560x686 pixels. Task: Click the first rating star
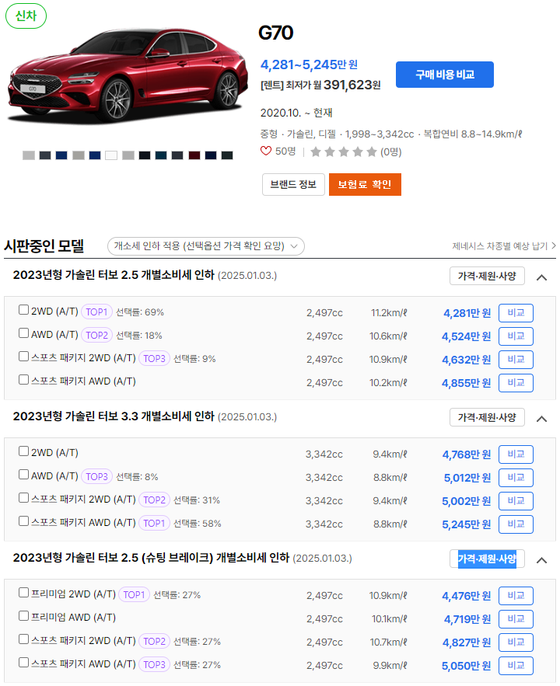pyautogui.click(x=316, y=151)
